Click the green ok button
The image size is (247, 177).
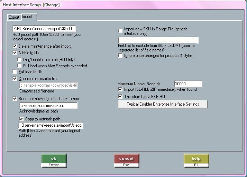(x=54, y=161)
